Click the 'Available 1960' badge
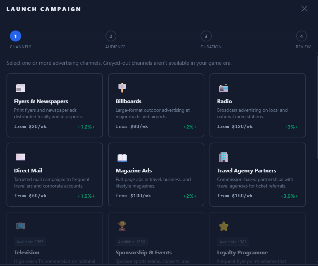This screenshot has width=318, height=266. click(131, 242)
